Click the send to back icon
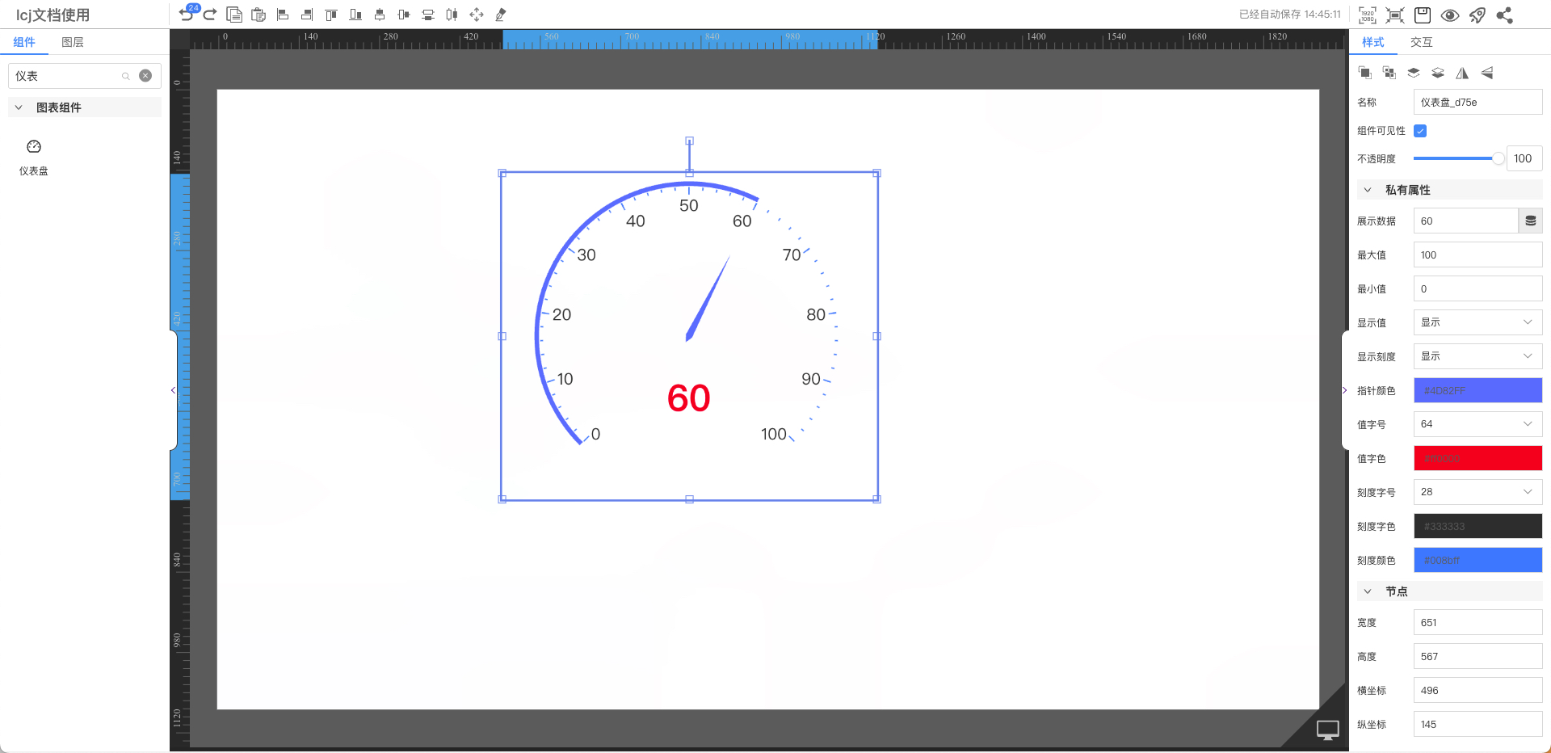 point(1389,73)
